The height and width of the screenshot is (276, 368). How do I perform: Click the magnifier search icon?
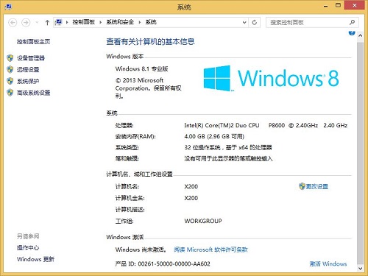pyautogui.click(x=352, y=23)
